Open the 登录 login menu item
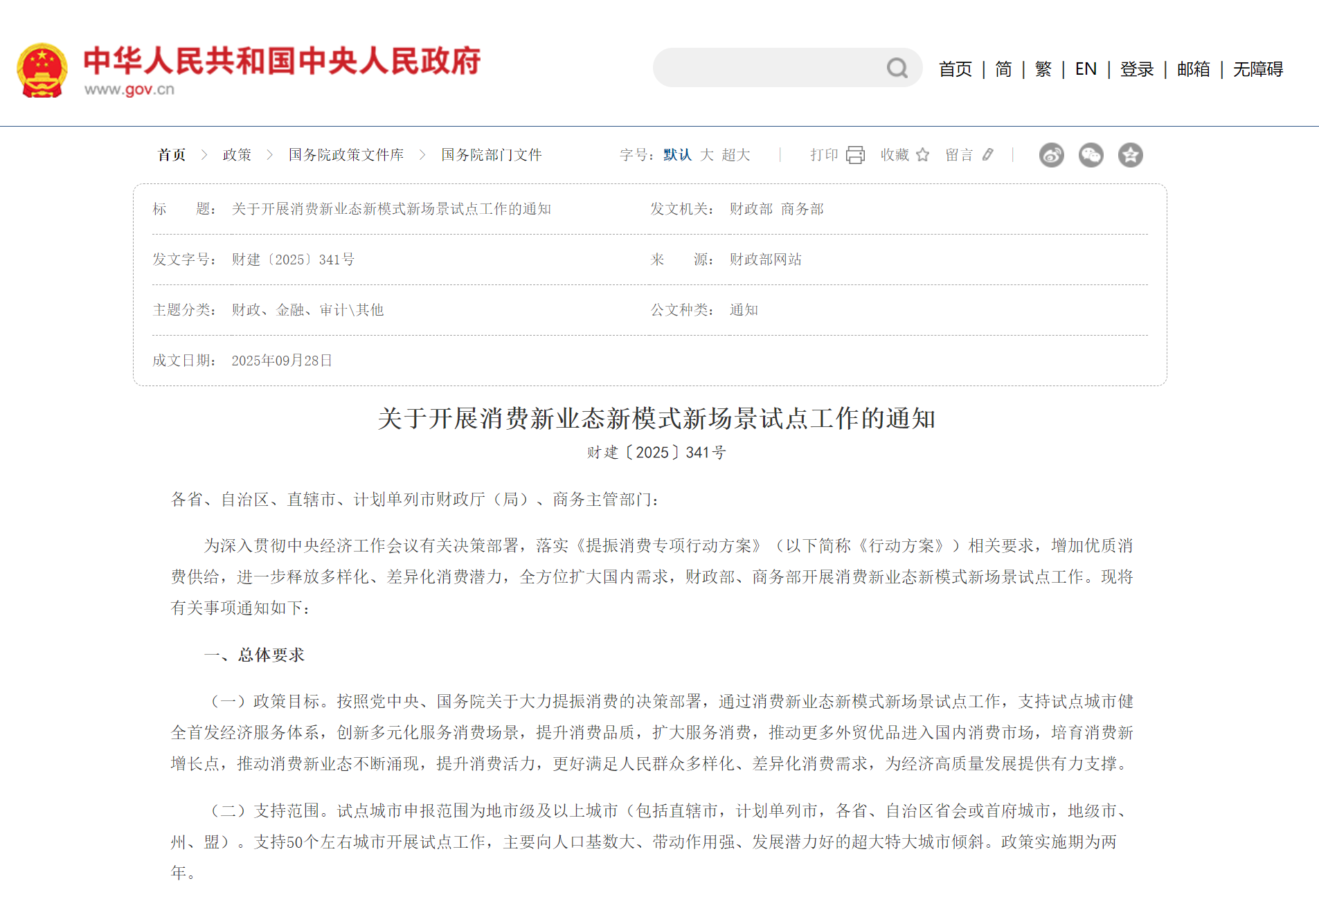The image size is (1319, 899). tap(1138, 69)
